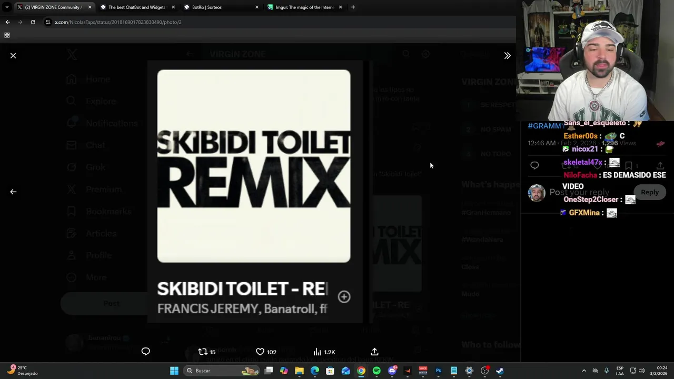The height and width of the screenshot is (379, 674).
Task: Like the tweet with 102 likes
Action: coord(266,352)
